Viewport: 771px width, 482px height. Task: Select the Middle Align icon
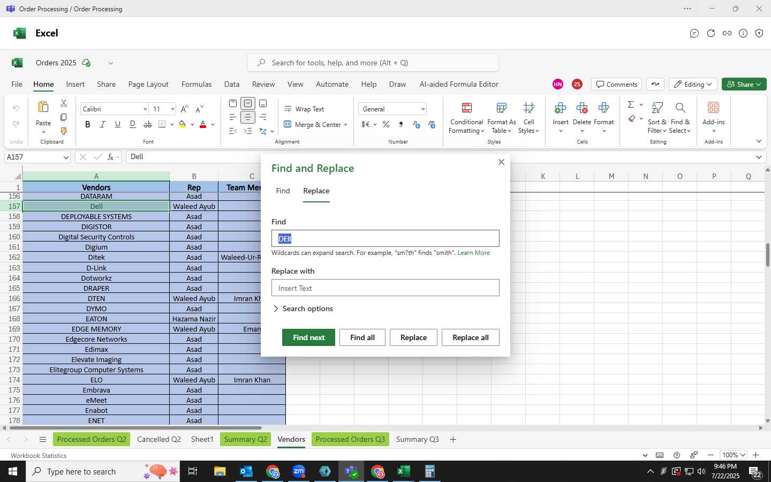coord(248,103)
